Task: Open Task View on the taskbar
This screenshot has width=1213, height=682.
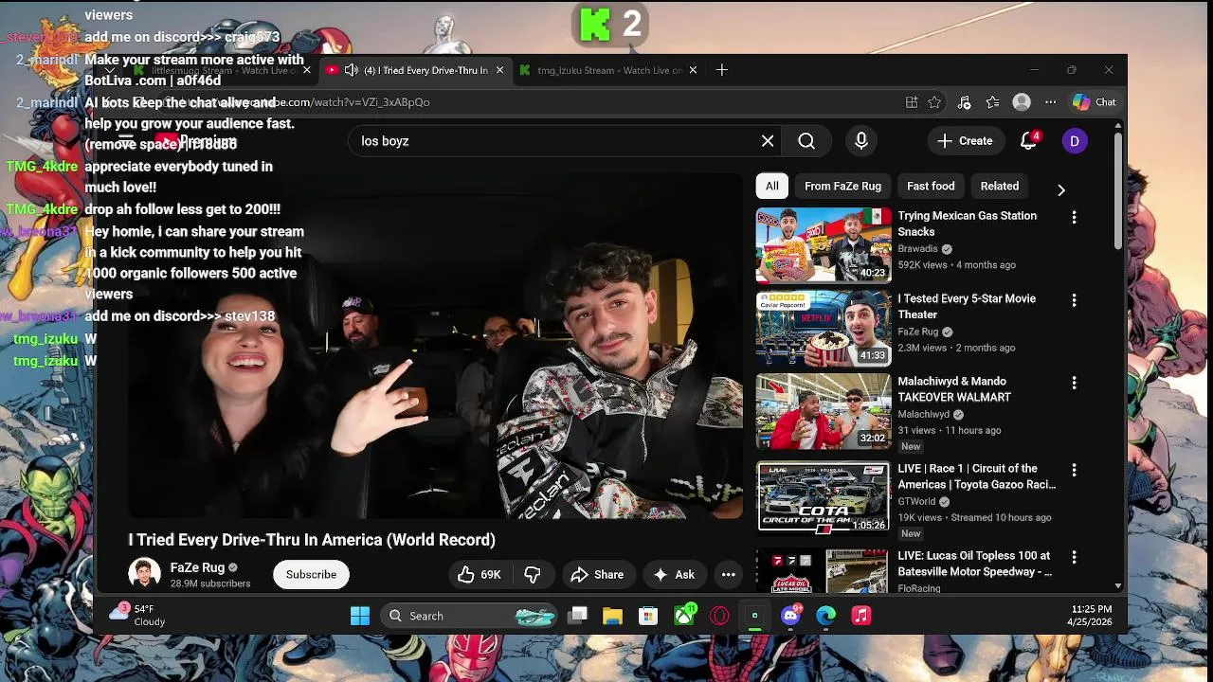Action: pyautogui.click(x=577, y=616)
